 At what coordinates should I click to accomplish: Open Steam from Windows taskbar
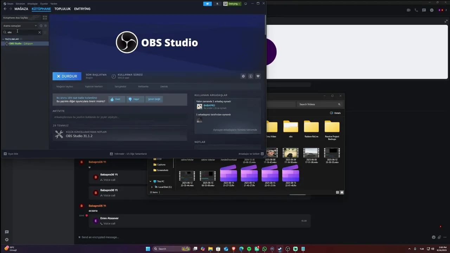click(280, 249)
